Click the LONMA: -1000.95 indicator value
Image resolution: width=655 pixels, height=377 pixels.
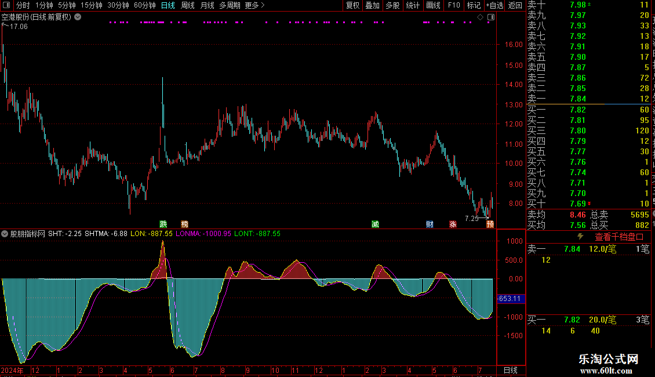(x=203, y=234)
